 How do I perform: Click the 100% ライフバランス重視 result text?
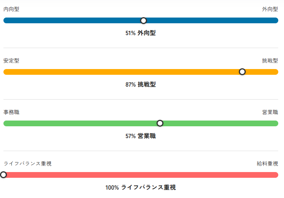point(140,187)
